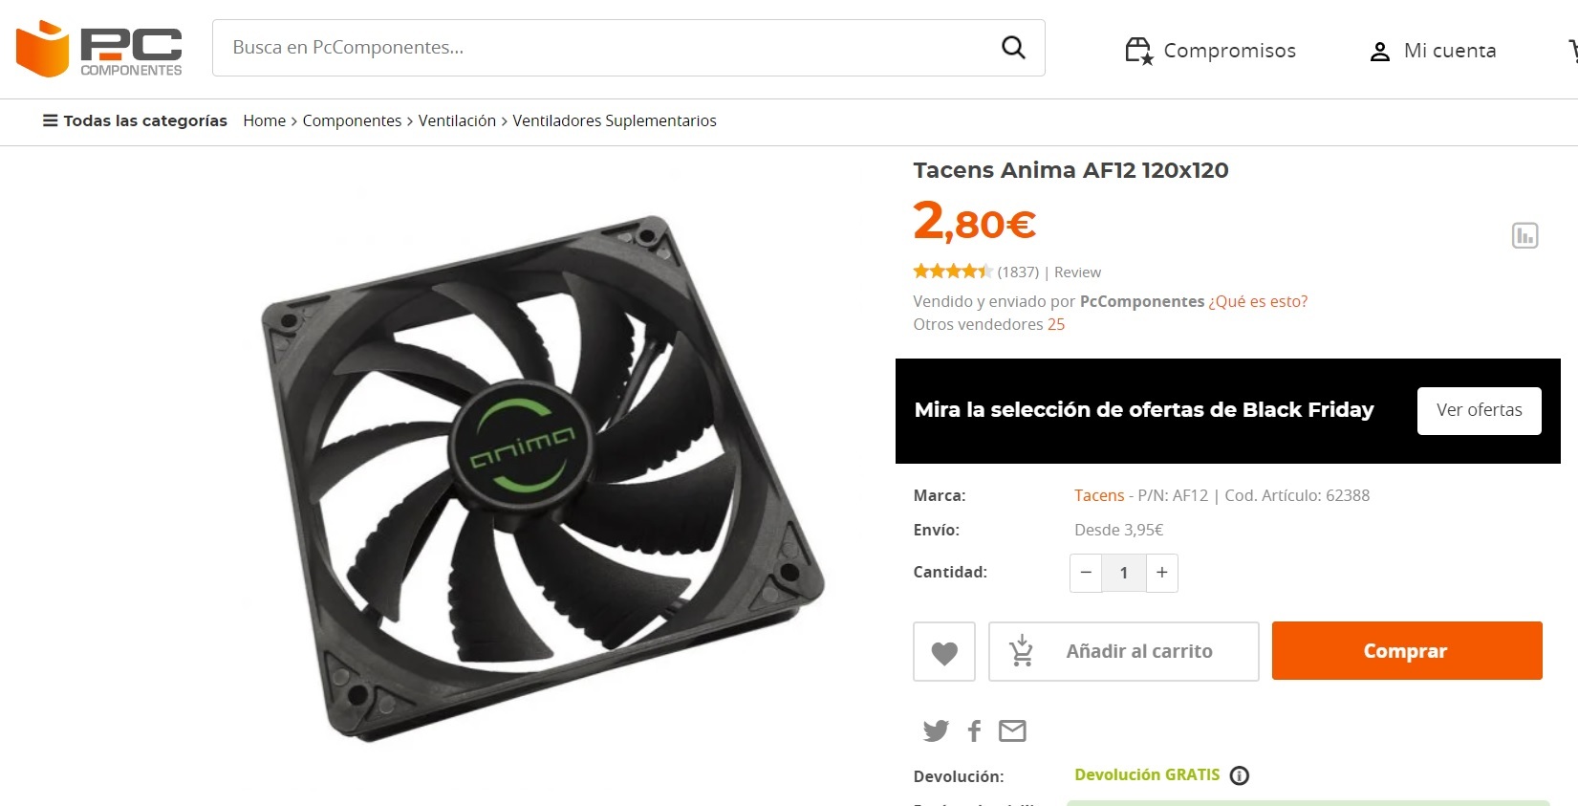Image resolution: width=1578 pixels, height=806 pixels.
Task: Expand Todas las categorías menu
Action: (x=135, y=120)
